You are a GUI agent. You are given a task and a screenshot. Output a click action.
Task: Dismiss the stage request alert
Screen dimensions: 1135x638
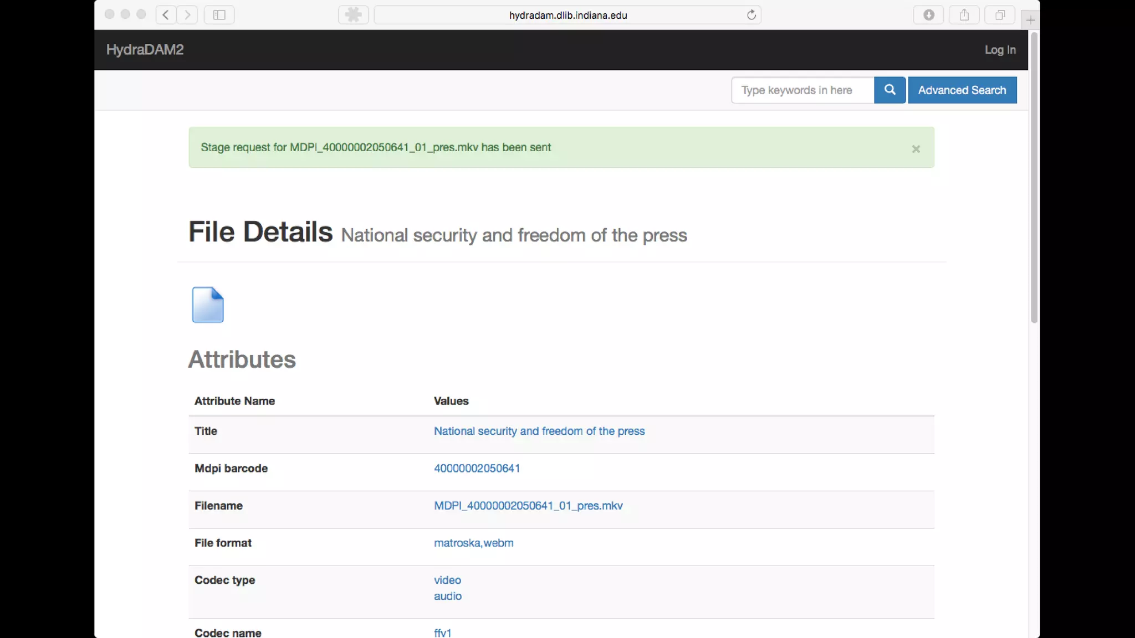pos(916,148)
